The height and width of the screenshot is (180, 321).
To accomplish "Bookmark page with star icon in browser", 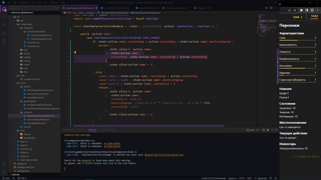I will (x=295, y=10).
